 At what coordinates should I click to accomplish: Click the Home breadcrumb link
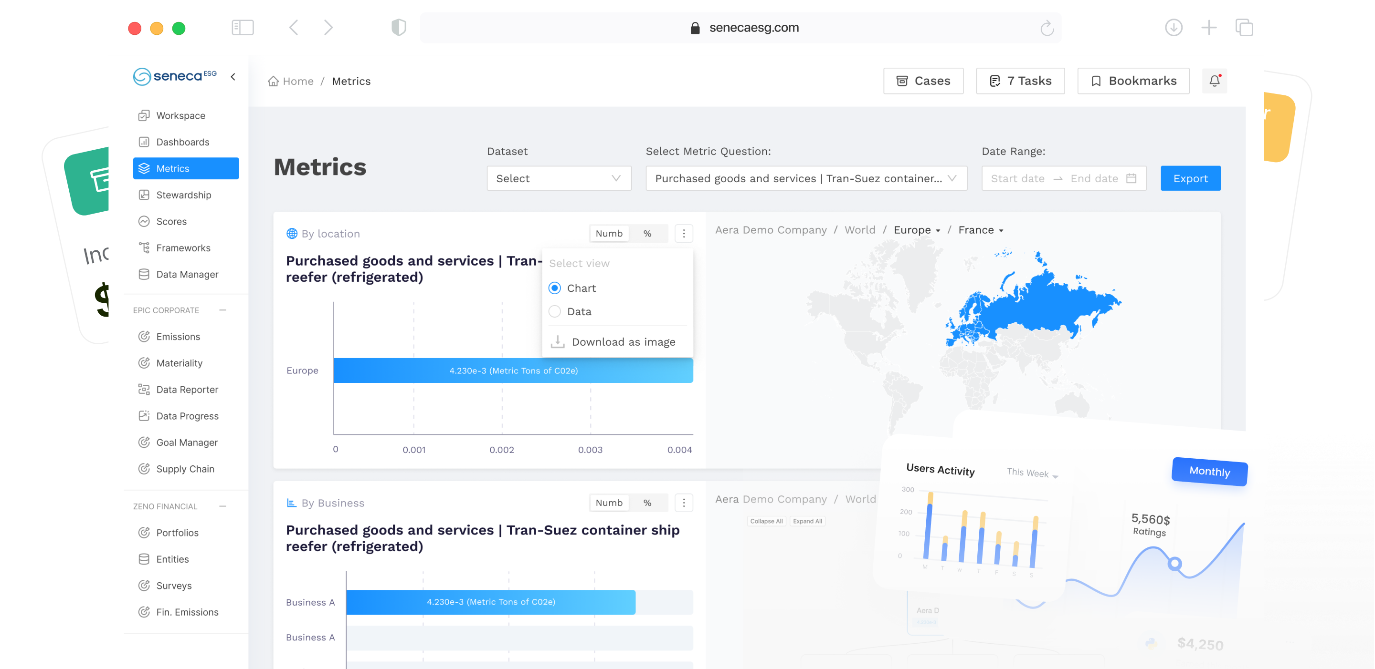pyautogui.click(x=297, y=81)
